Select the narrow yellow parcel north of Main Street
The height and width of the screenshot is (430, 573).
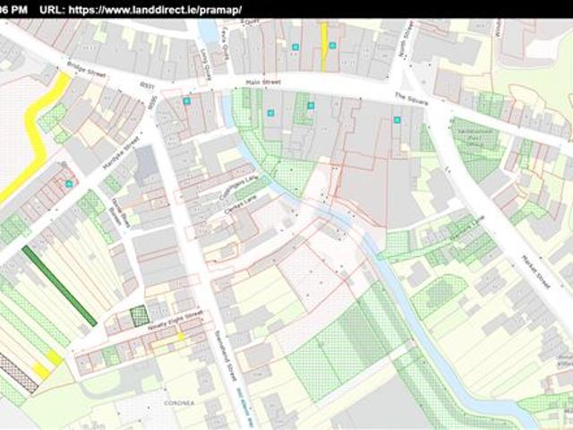(x=324, y=45)
